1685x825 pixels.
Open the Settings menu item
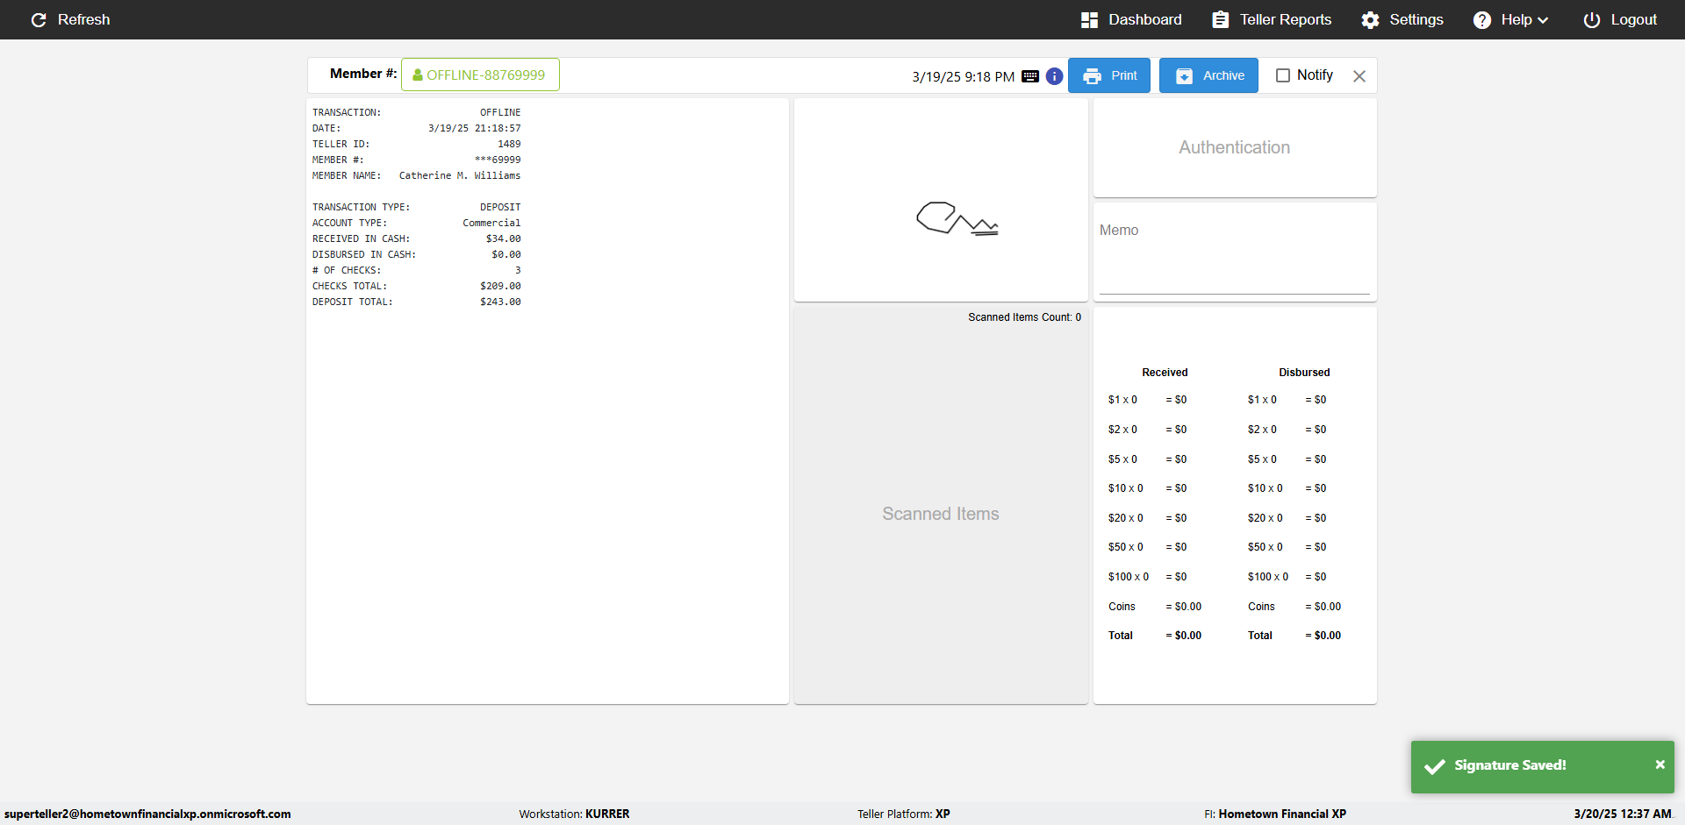(x=1402, y=19)
